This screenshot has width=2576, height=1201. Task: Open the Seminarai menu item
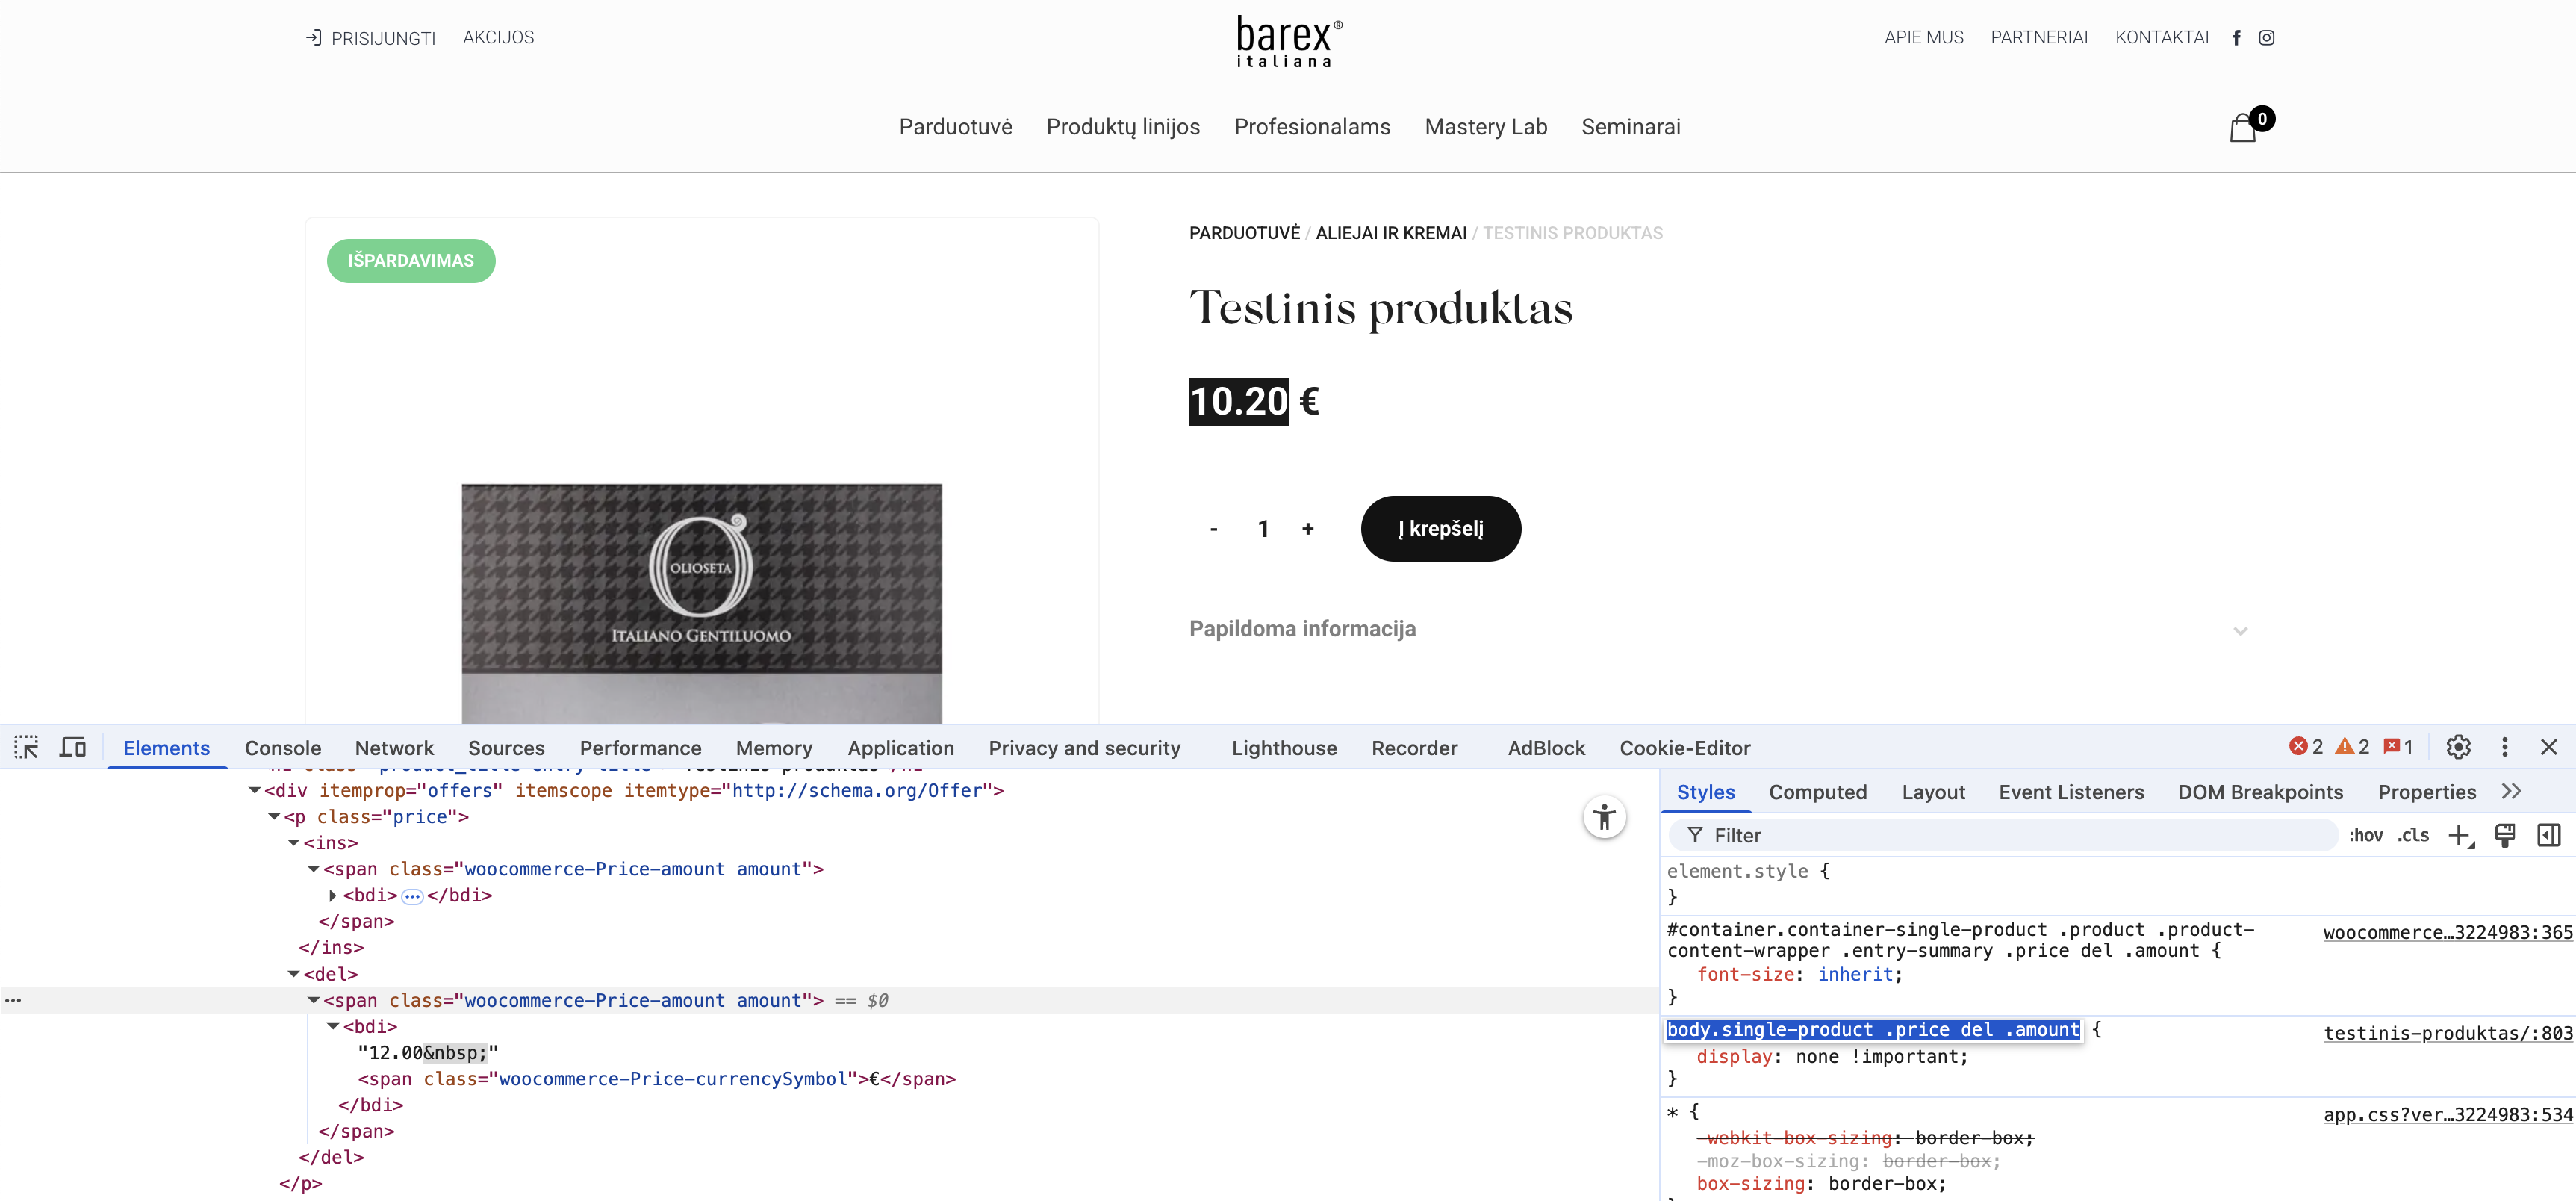click(1630, 127)
